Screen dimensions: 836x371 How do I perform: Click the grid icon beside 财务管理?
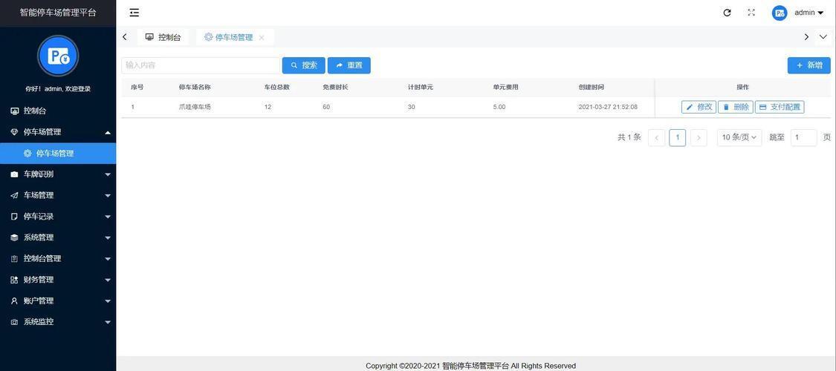click(14, 280)
